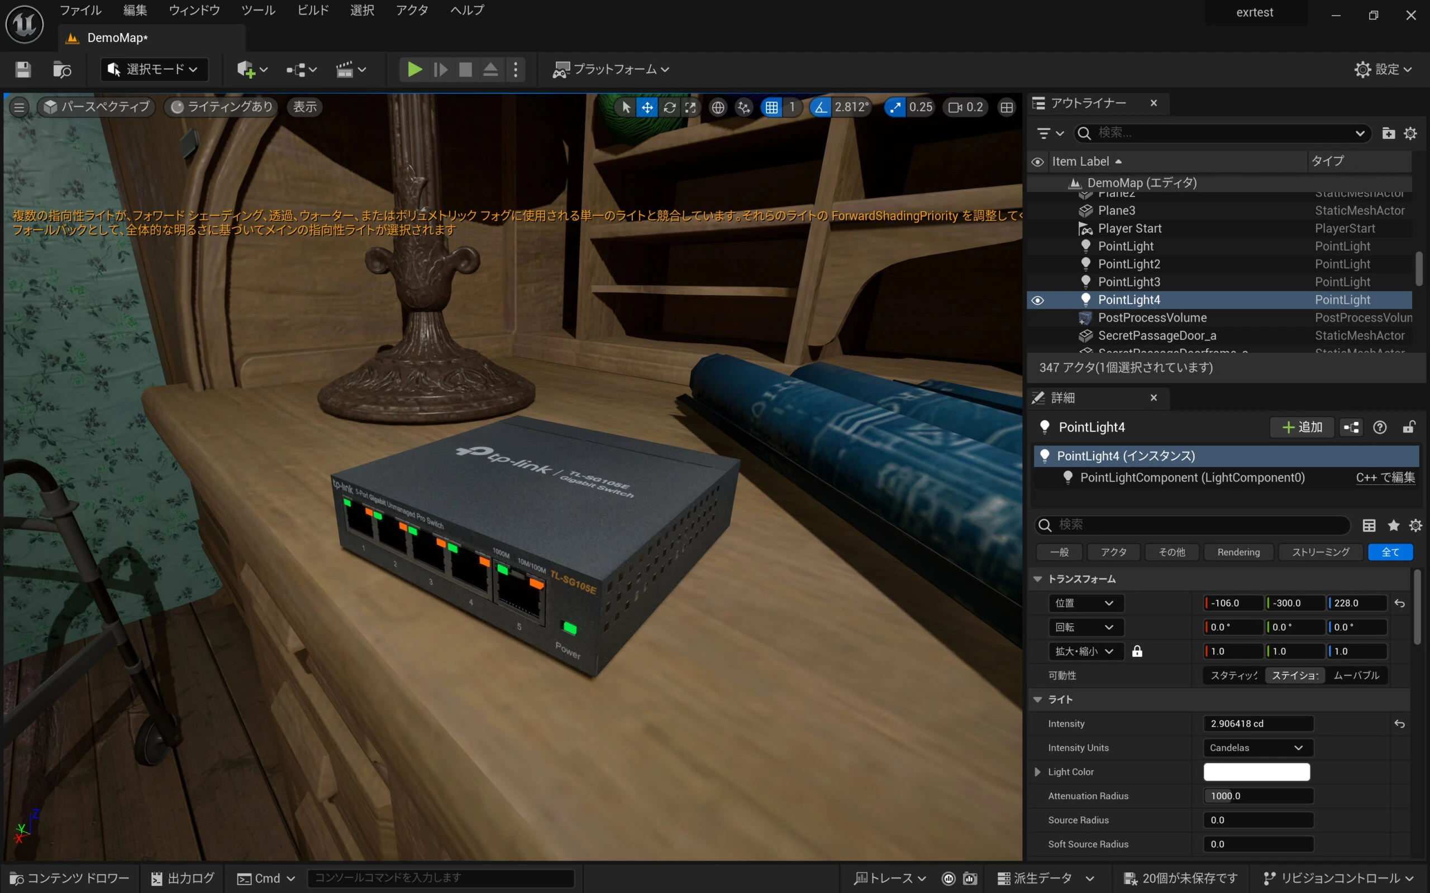Toggle grid snapping in viewport toolbar
Screen dimensions: 1430x893
click(x=771, y=108)
